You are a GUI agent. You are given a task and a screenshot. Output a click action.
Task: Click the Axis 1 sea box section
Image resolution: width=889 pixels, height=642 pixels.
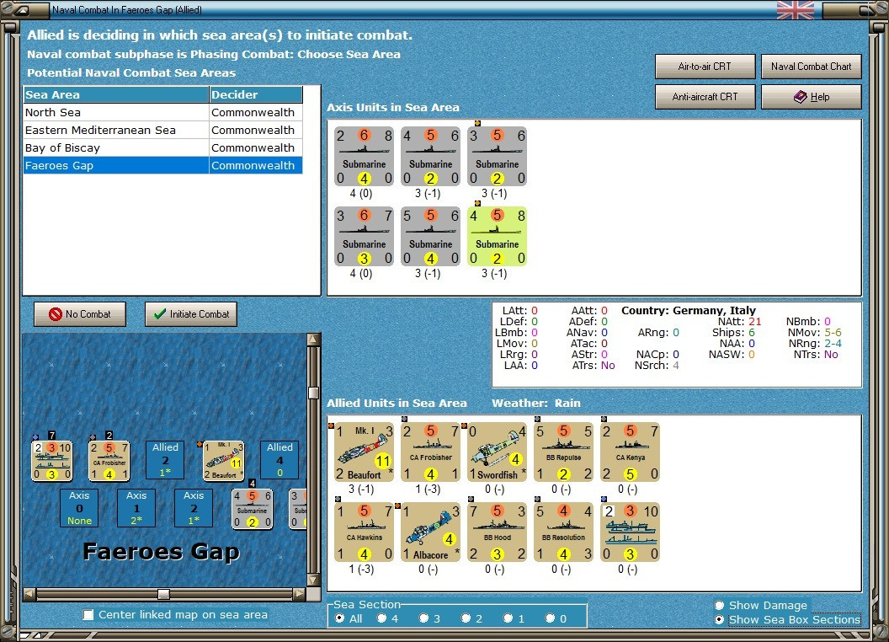pyautogui.click(x=136, y=508)
